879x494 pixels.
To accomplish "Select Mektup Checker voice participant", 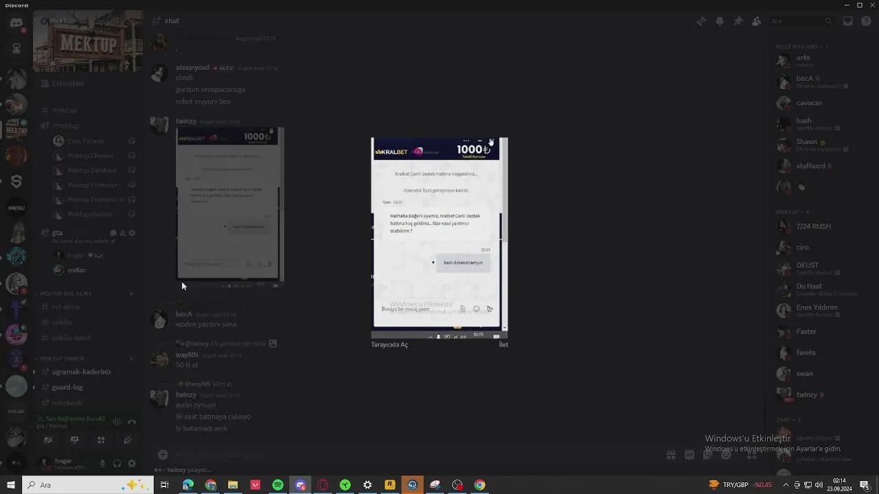I will point(90,156).
